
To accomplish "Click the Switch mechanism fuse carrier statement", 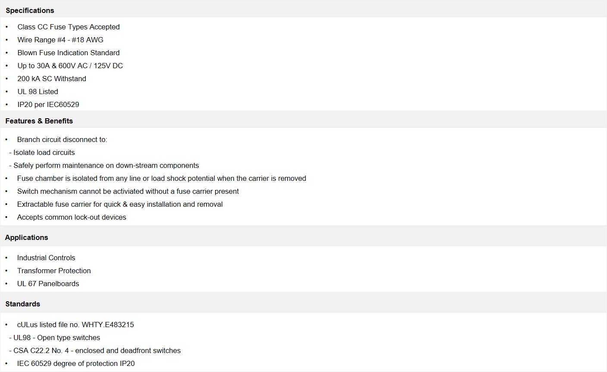I will (128, 191).
